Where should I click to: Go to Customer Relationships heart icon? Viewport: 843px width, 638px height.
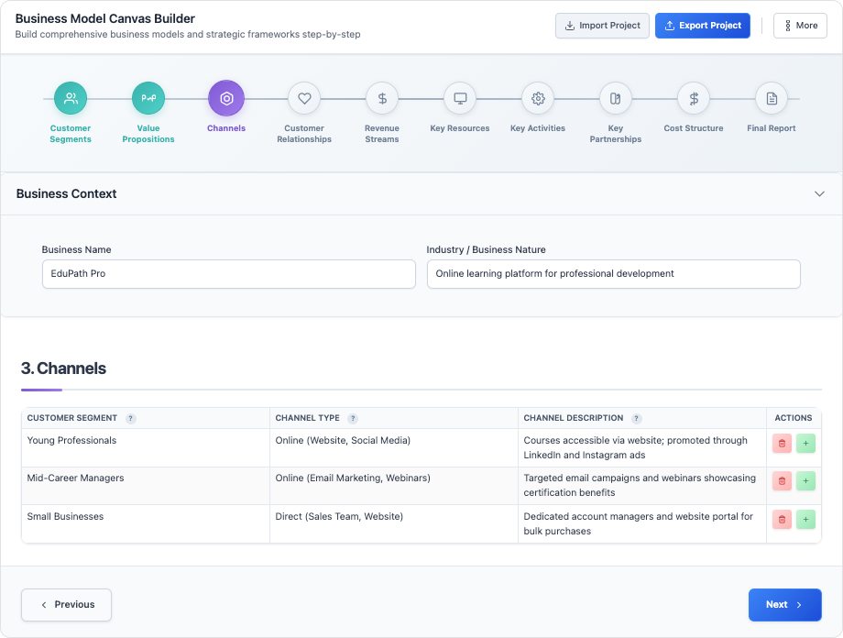pos(304,98)
